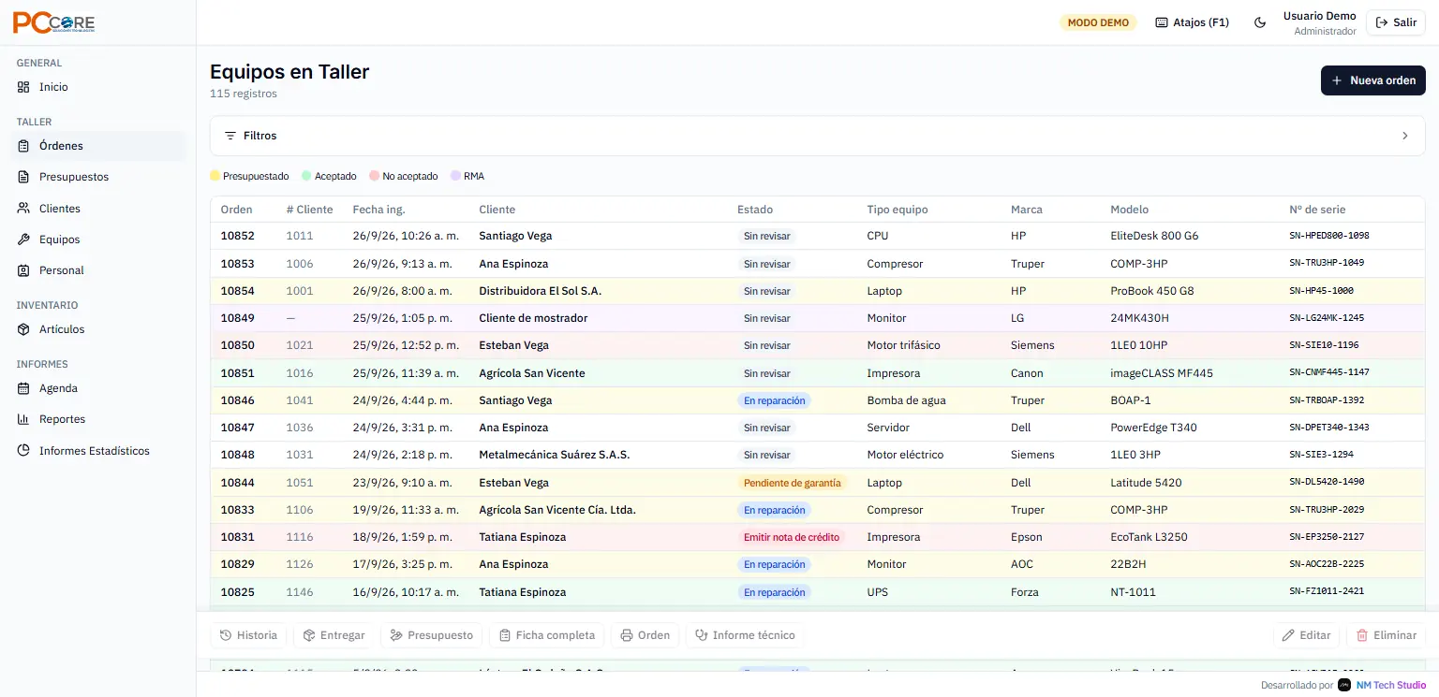Open Ficha completa
Viewport: 1439px width, 697px height.
pyautogui.click(x=546, y=635)
